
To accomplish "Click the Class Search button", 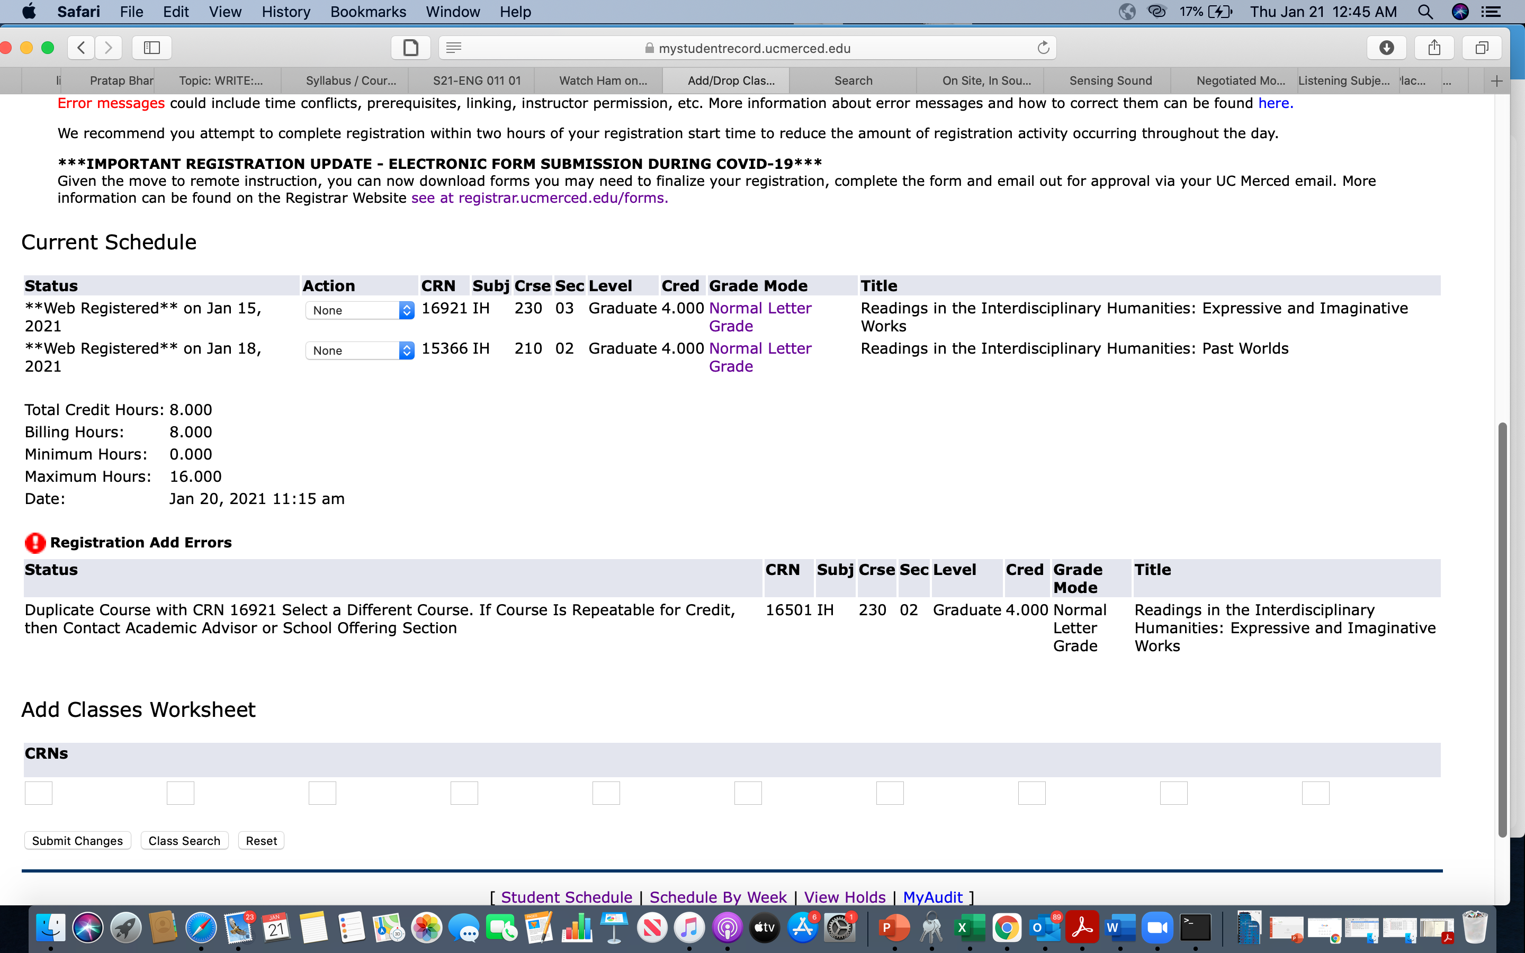I will (184, 841).
